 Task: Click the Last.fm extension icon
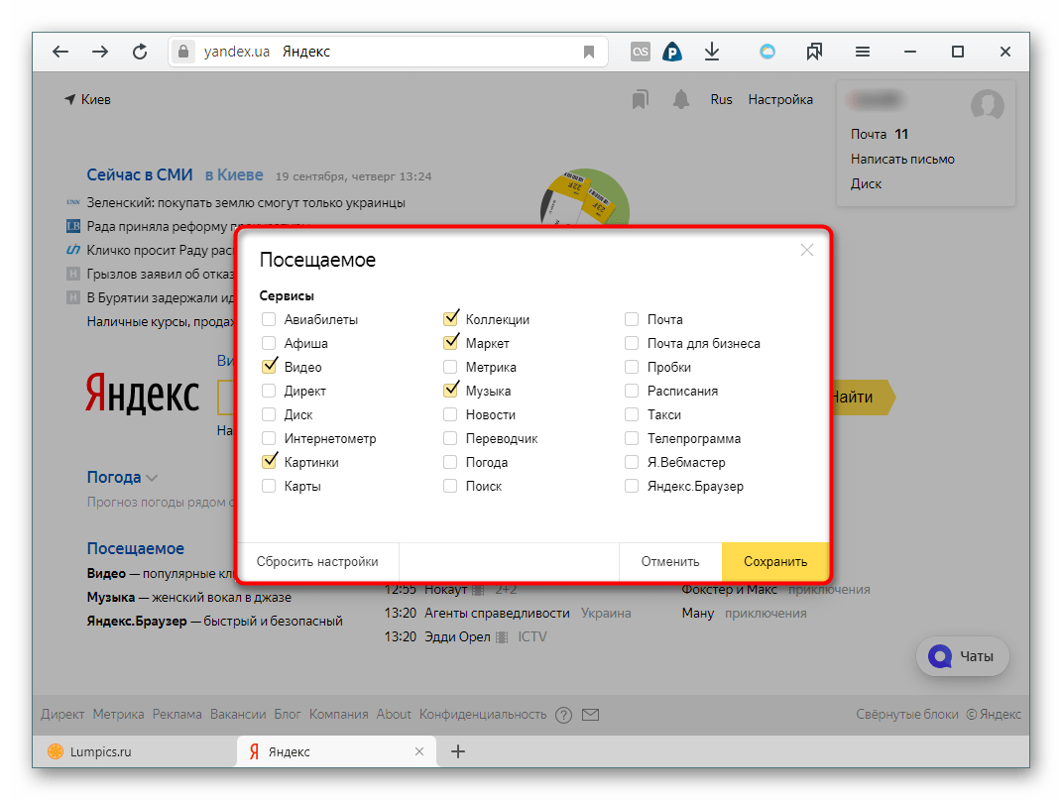pyautogui.click(x=641, y=53)
